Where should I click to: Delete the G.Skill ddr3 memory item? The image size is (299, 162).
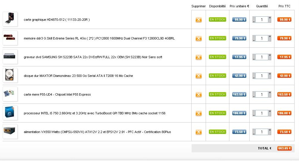click(x=199, y=39)
